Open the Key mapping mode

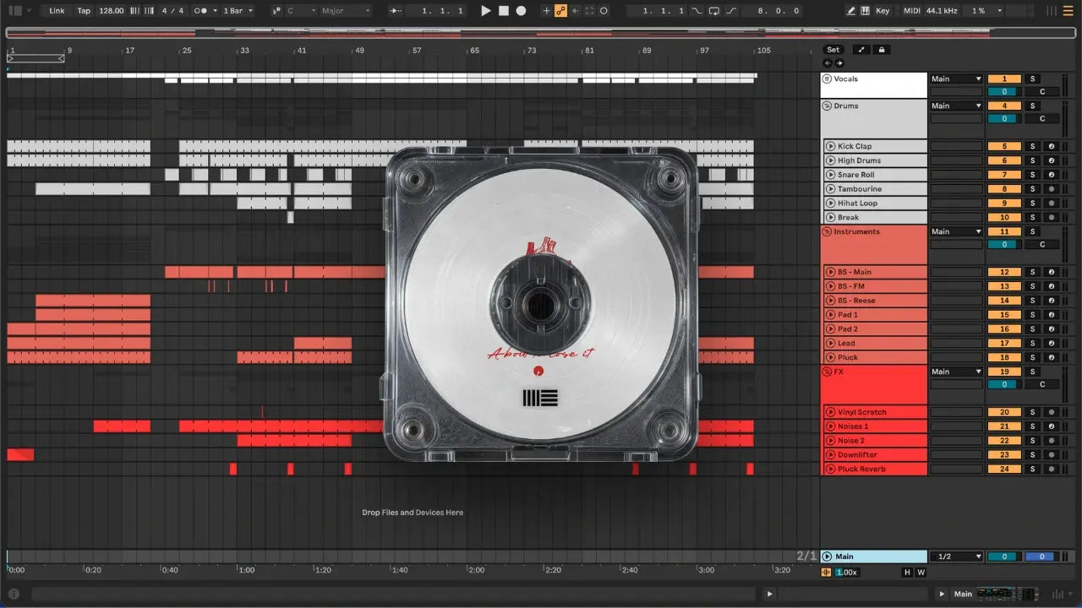coord(883,11)
